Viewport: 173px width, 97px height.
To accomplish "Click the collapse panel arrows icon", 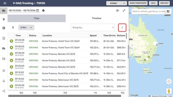I will (x=124, y=11).
